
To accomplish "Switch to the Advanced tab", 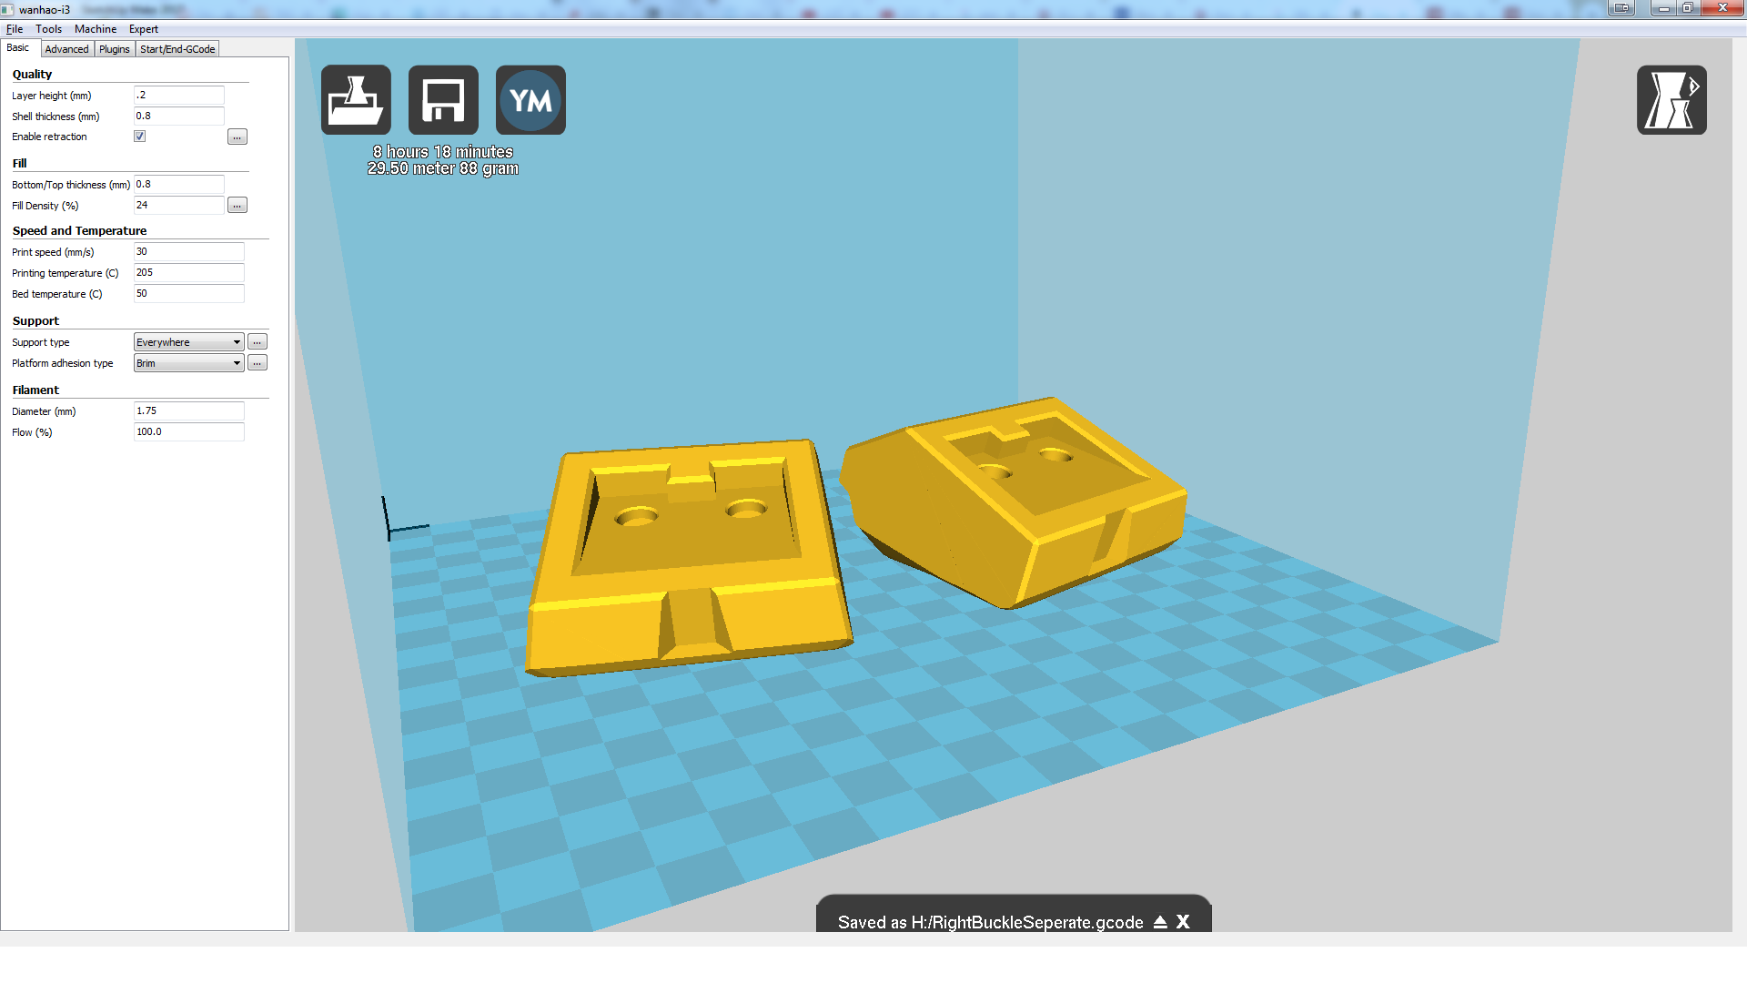I will tap(67, 49).
